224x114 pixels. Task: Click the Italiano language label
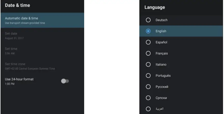(161, 65)
